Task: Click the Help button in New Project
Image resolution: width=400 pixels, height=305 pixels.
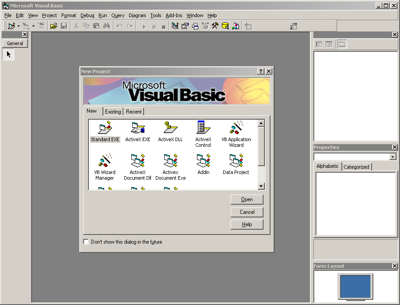Action: [x=247, y=224]
